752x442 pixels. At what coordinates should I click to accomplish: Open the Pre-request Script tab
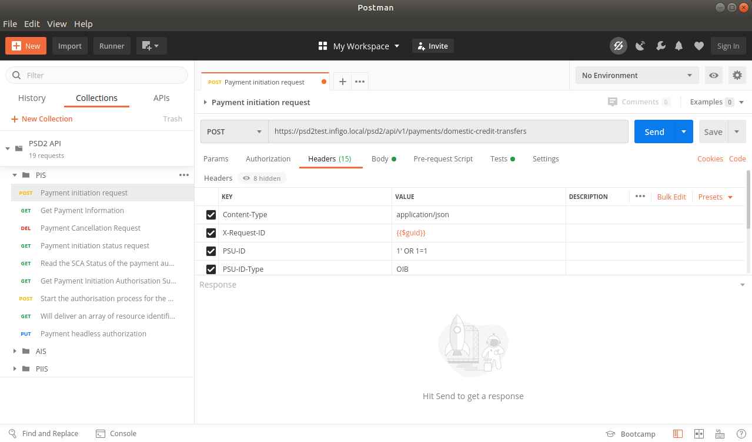pos(443,159)
